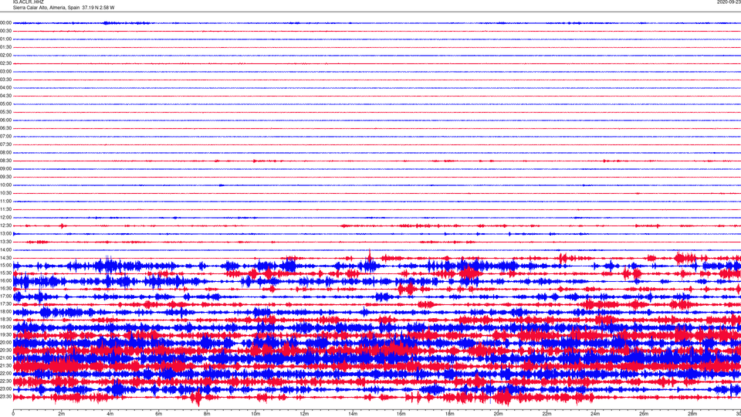Click the '06:00' time row label
Viewport: 741px width, 417px height.
[5, 120]
